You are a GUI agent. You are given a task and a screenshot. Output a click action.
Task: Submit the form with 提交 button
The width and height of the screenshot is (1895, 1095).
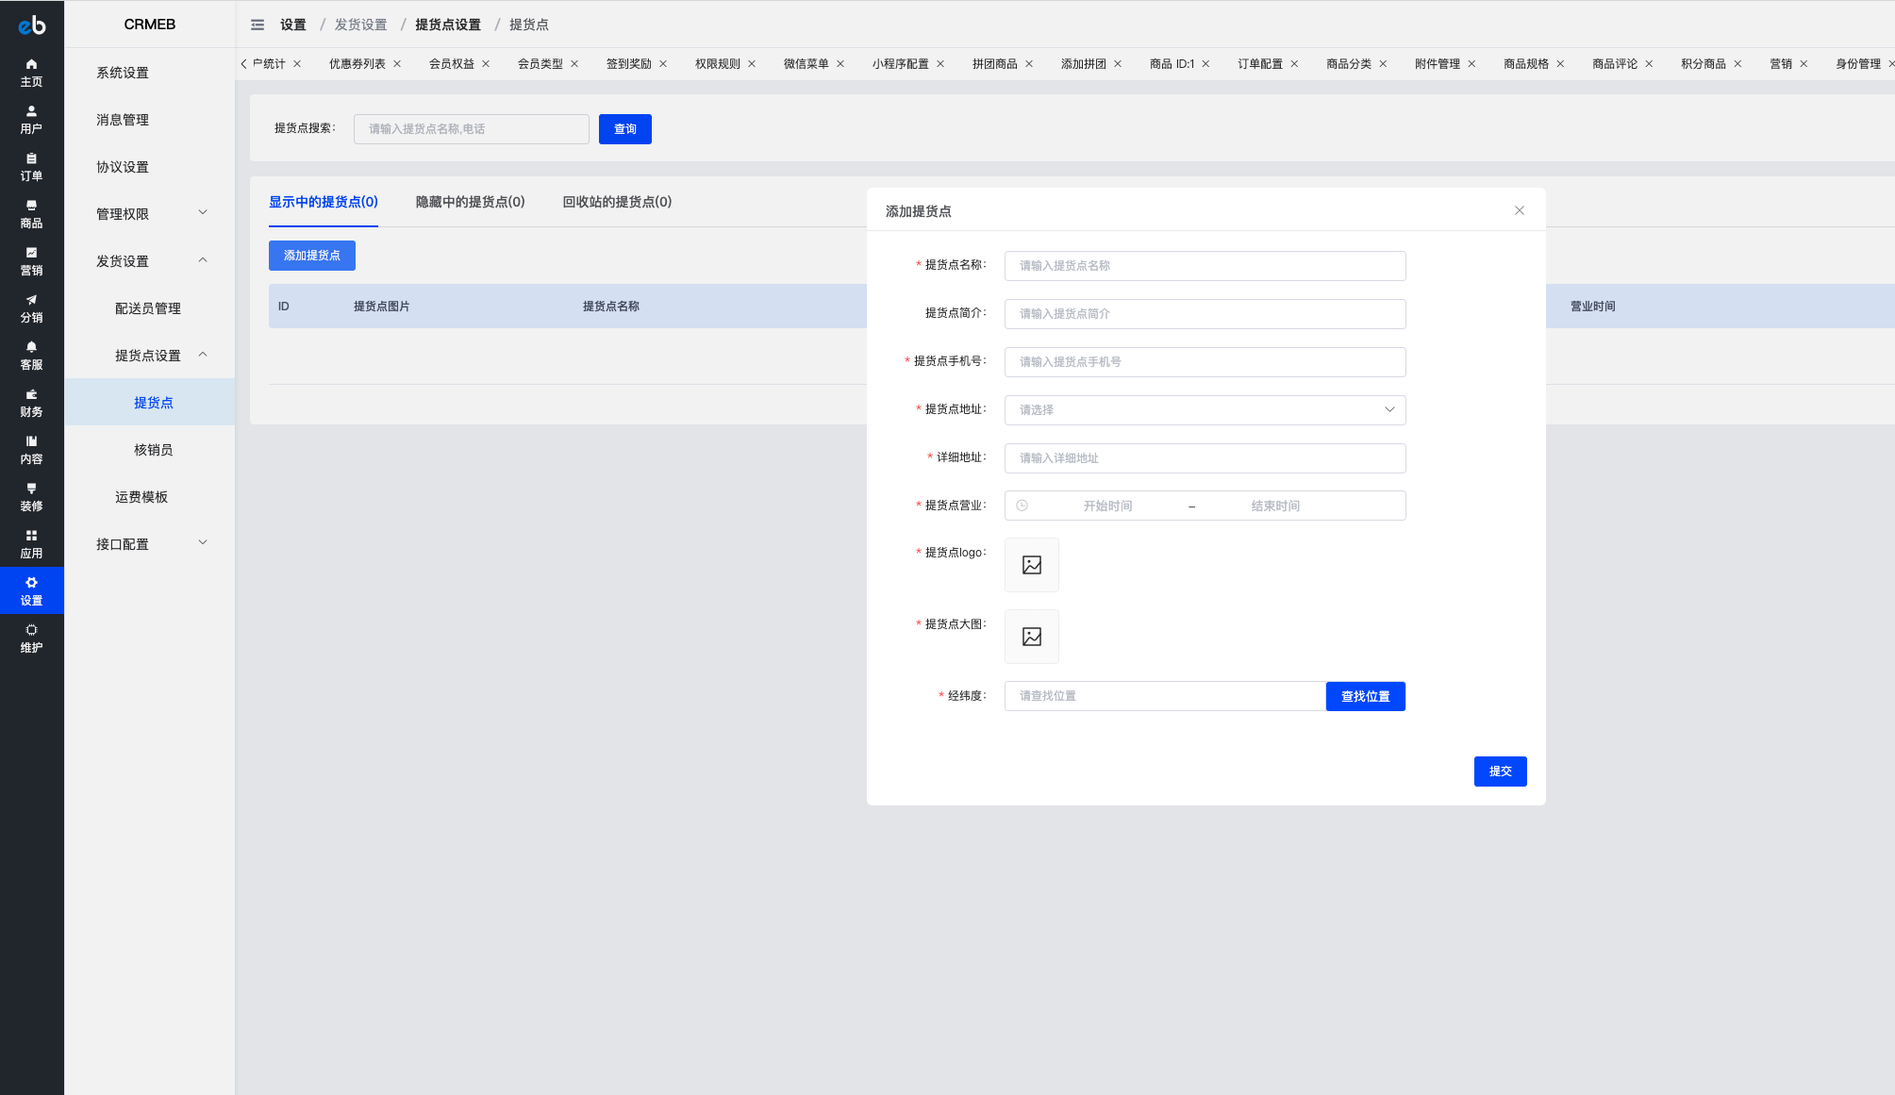pos(1500,771)
